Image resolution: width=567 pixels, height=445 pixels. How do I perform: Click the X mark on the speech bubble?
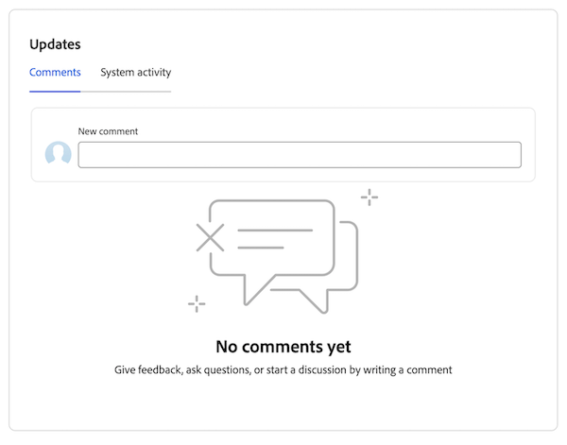[210, 237]
